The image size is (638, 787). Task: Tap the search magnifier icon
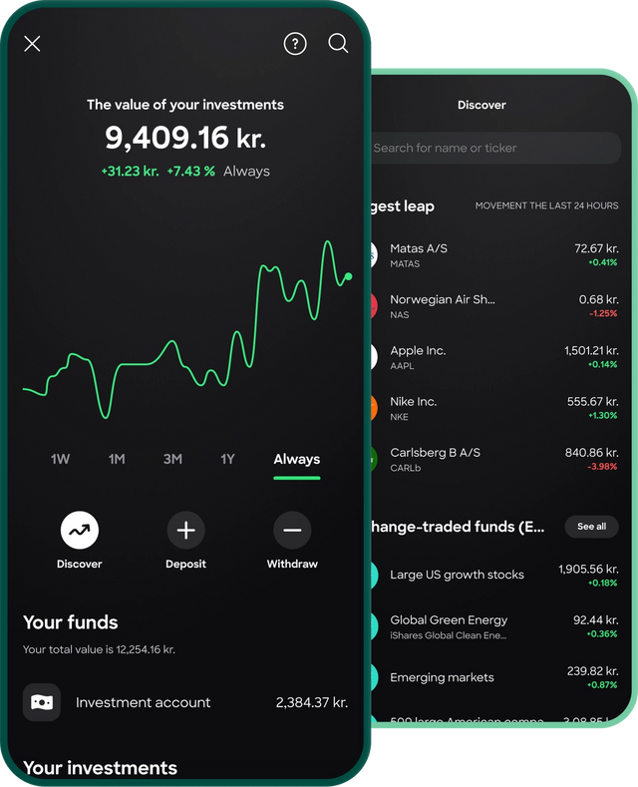click(338, 43)
